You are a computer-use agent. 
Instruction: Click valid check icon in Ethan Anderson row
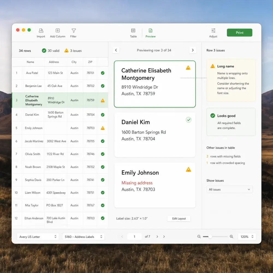click(103, 218)
